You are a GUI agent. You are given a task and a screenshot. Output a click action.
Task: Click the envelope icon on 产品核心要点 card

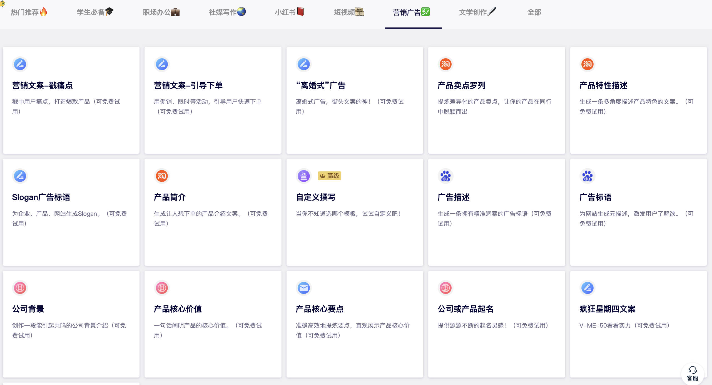pyautogui.click(x=303, y=288)
